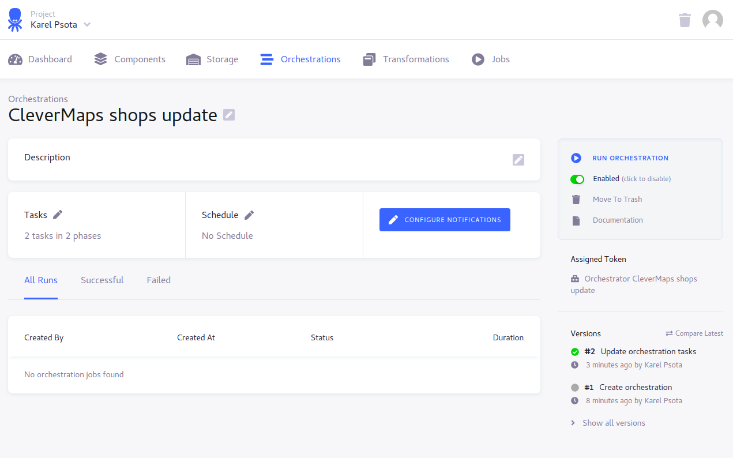Open the Documentation link
The width and height of the screenshot is (733, 458).
(617, 220)
